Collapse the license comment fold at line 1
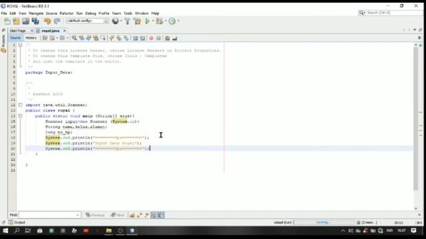 [21, 45]
